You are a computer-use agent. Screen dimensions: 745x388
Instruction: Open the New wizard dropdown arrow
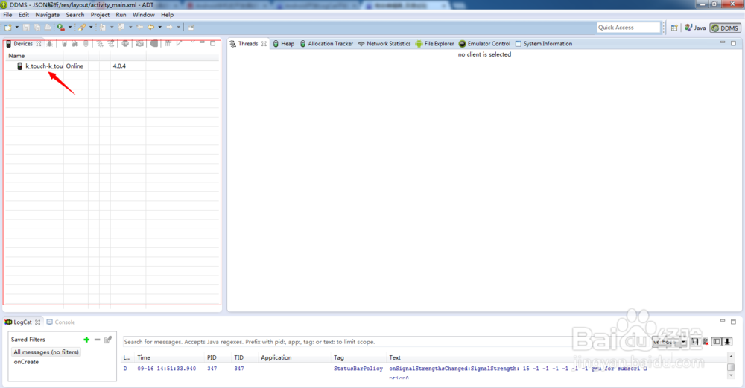tap(17, 27)
